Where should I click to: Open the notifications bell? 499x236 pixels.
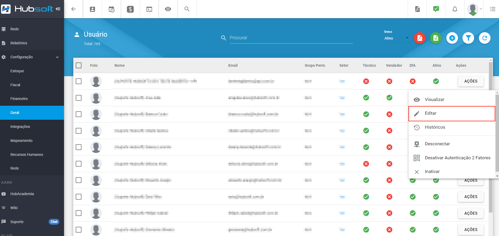455,9
